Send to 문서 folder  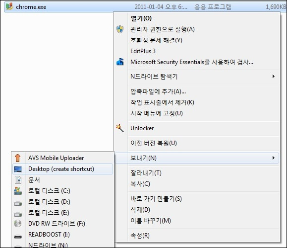click(x=62, y=180)
